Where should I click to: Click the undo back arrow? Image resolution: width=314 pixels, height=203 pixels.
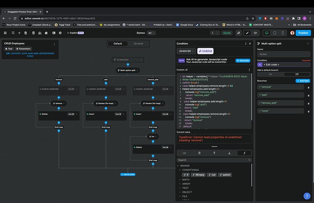[213, 33]
